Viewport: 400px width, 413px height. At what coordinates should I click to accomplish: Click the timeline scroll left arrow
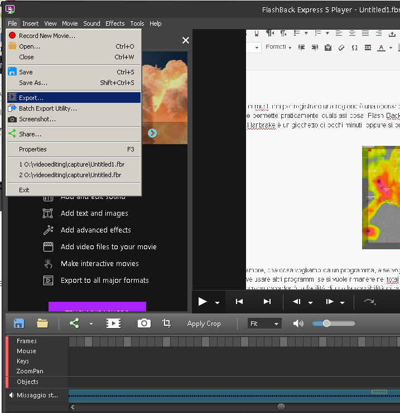73,407
